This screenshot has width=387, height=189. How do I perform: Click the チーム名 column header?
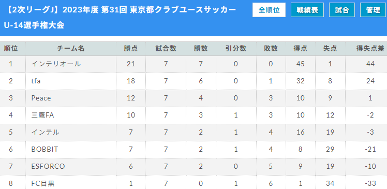[x=71, y=49]
